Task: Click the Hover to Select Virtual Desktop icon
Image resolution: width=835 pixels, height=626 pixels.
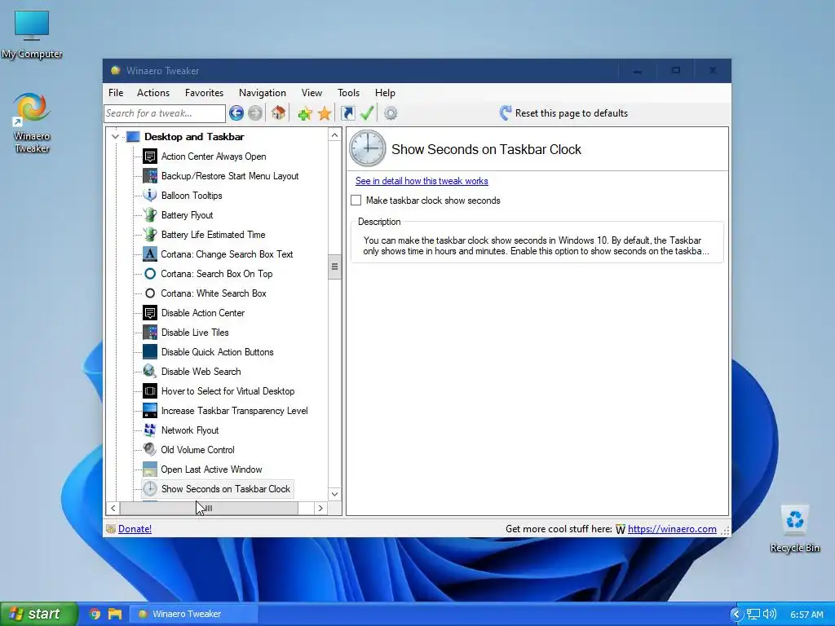Action: (150, 391)
